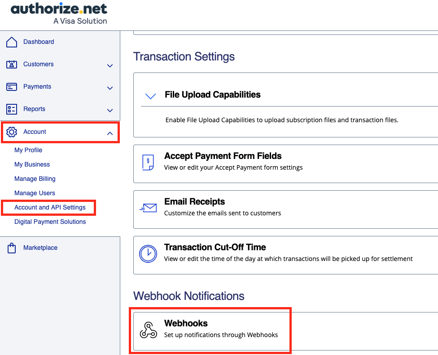
Task: Click the Reports list icon
Action: coord(12,109)
